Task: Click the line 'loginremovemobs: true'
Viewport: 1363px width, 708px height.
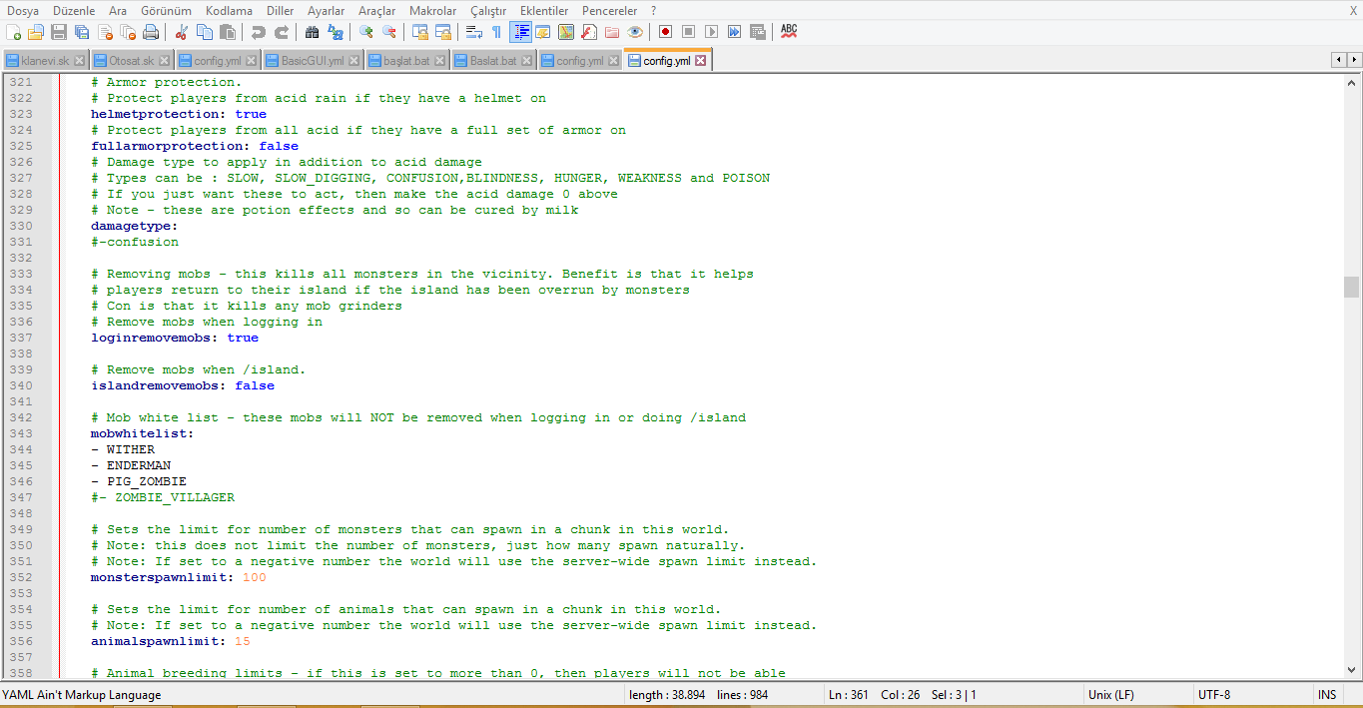Action: click(175, 338)
